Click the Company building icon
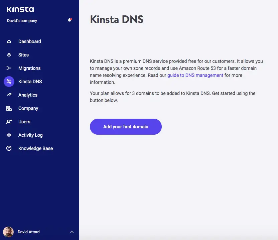Viewport: 278px width, 240px height. (9, 108)
